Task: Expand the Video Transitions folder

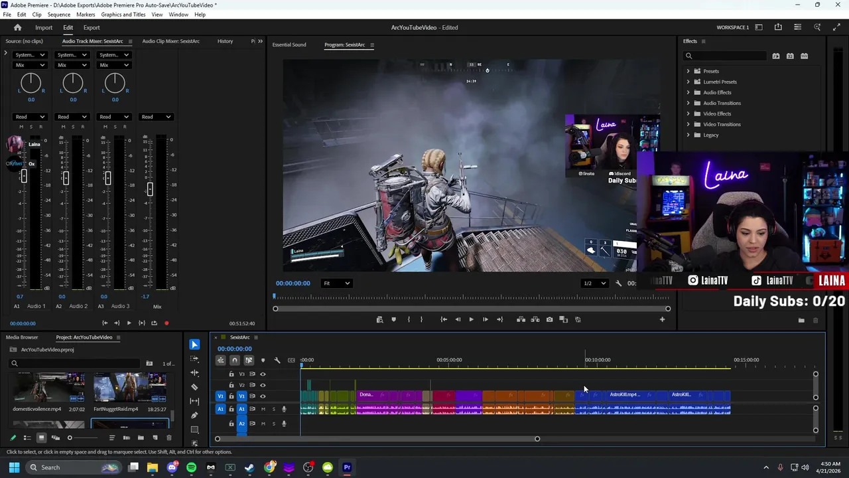Action: [x=688, y=124]
